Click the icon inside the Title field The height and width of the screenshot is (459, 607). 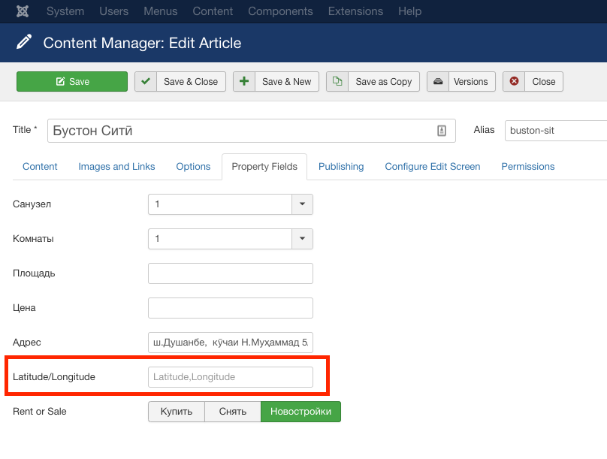click(x=442, y=131)
